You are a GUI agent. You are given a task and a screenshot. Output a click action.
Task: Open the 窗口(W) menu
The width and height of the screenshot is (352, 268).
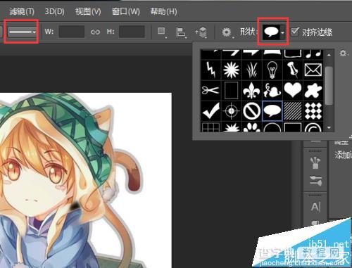pos(125,11)
